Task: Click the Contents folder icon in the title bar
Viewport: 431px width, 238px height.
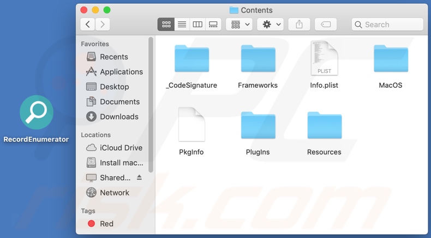Action: [x=234, y=10]
